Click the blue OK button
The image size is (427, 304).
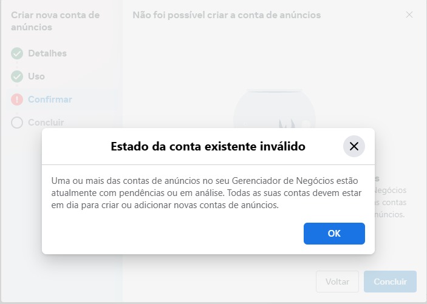coord(334,234)
